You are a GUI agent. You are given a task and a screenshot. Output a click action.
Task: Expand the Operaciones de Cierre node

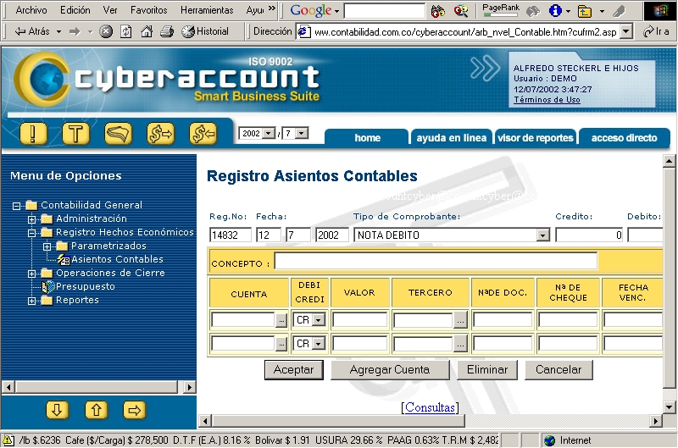31,274
